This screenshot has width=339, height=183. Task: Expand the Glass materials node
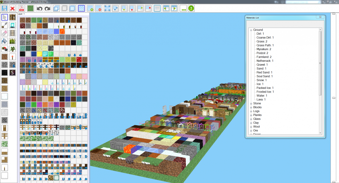point(251,119)
